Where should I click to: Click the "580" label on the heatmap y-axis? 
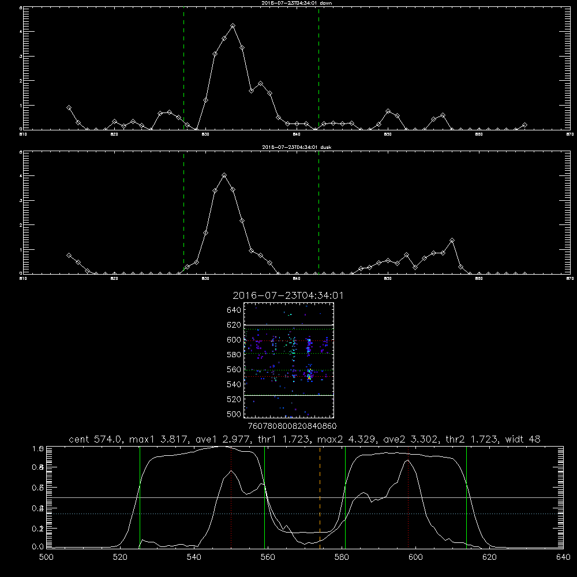click(234, 355)
